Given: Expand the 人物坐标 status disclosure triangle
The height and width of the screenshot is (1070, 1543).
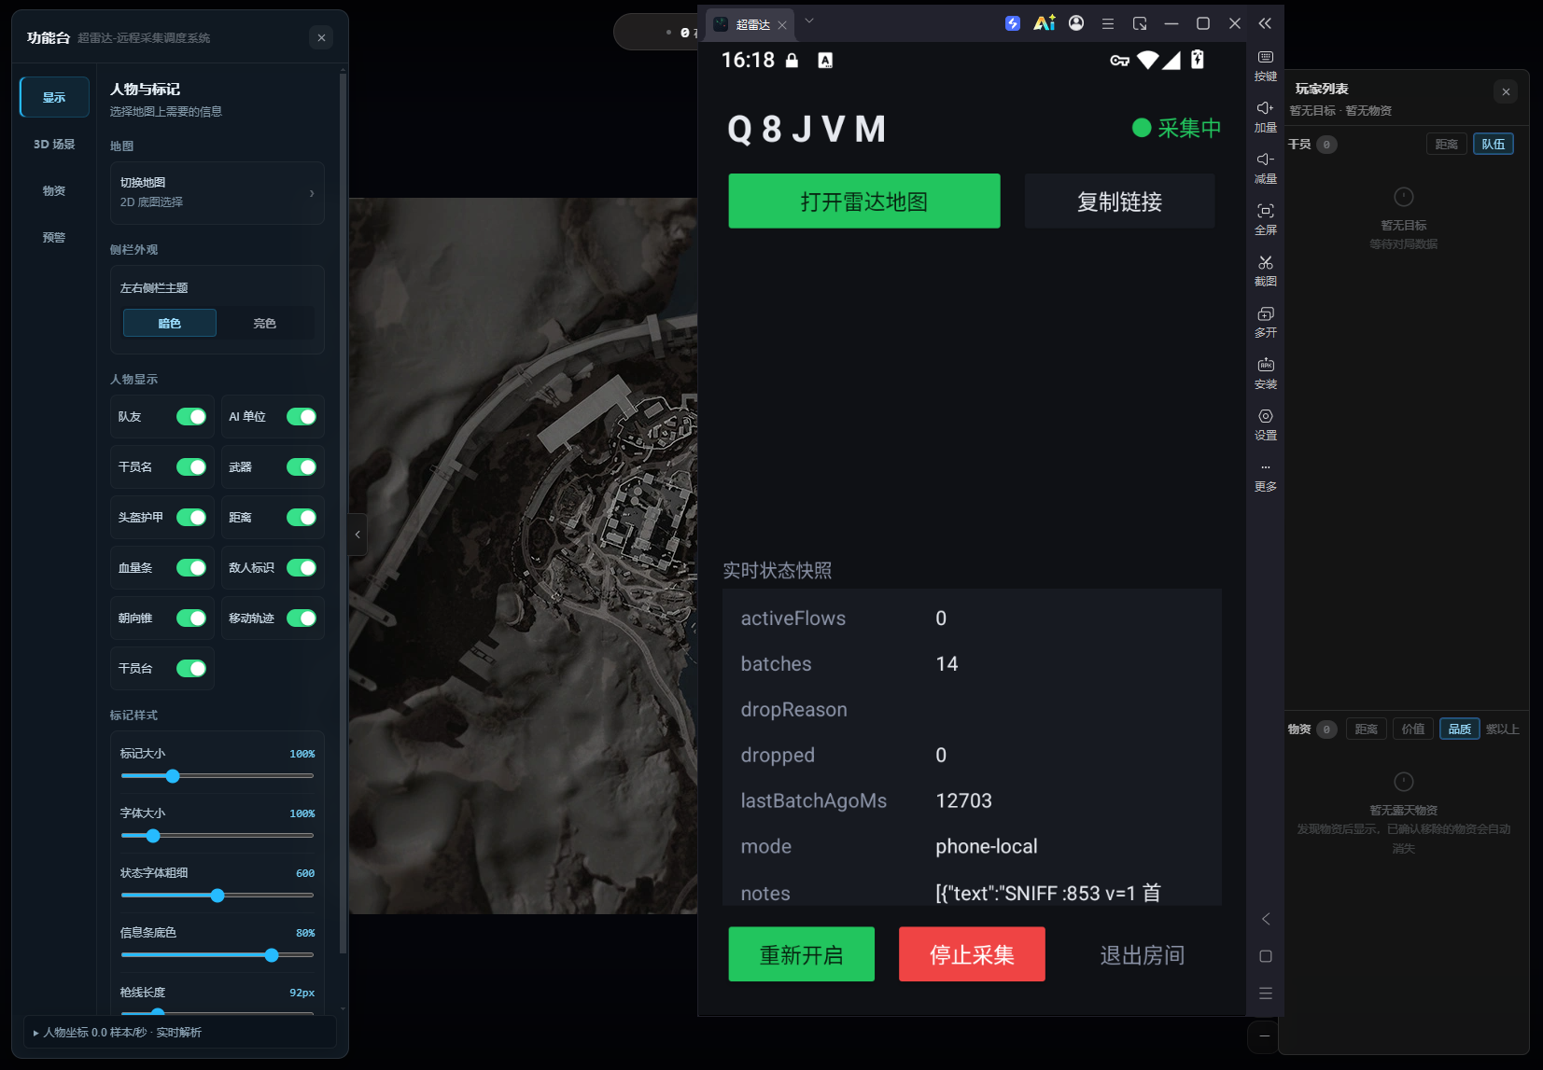Looking at the screenshot, I should coord(36,1033).
